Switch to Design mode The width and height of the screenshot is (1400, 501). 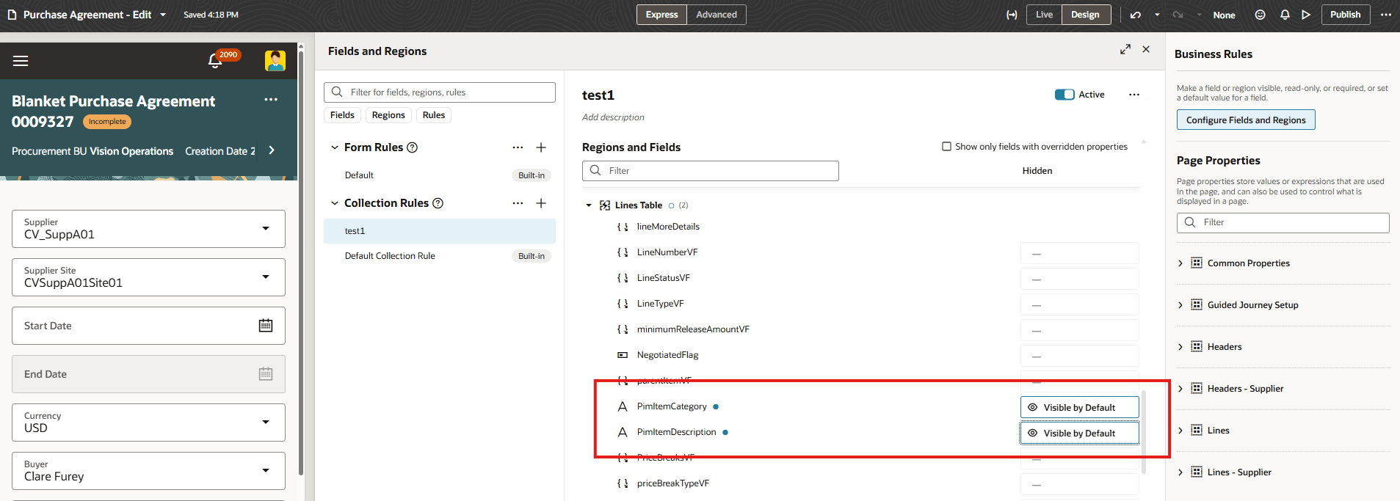1085,15
